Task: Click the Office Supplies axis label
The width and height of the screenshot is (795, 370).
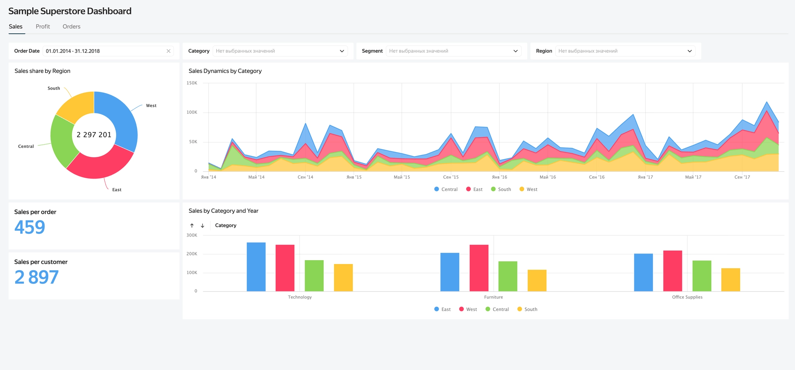Action: [687, 297]
